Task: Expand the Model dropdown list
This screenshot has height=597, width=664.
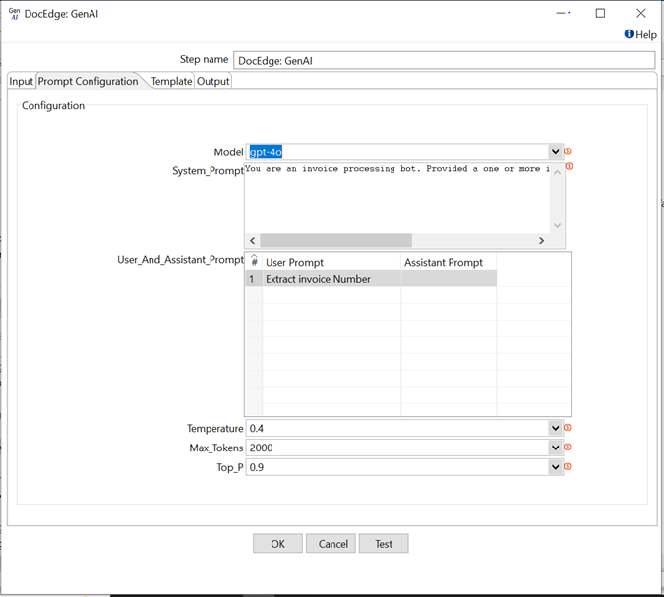Action: pos(556,152)
